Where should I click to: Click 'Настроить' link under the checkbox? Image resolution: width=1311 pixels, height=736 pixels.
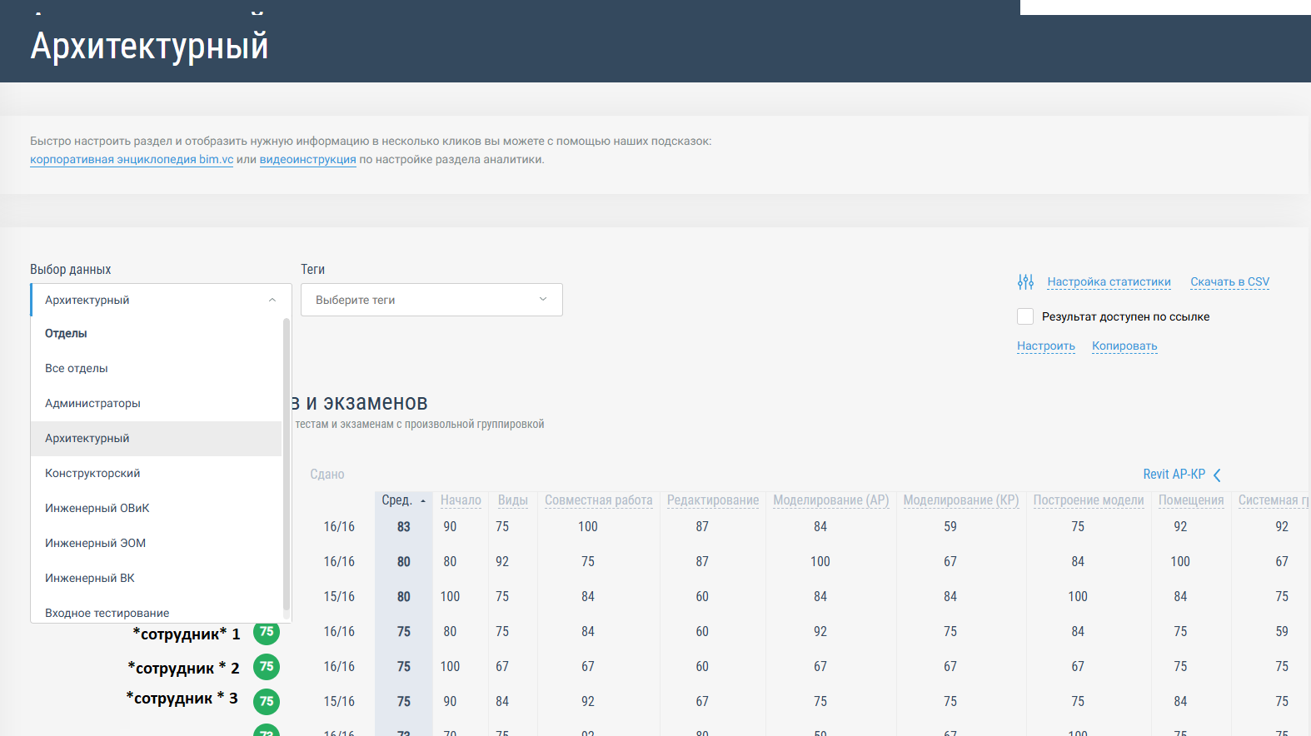coord(1045,346)
